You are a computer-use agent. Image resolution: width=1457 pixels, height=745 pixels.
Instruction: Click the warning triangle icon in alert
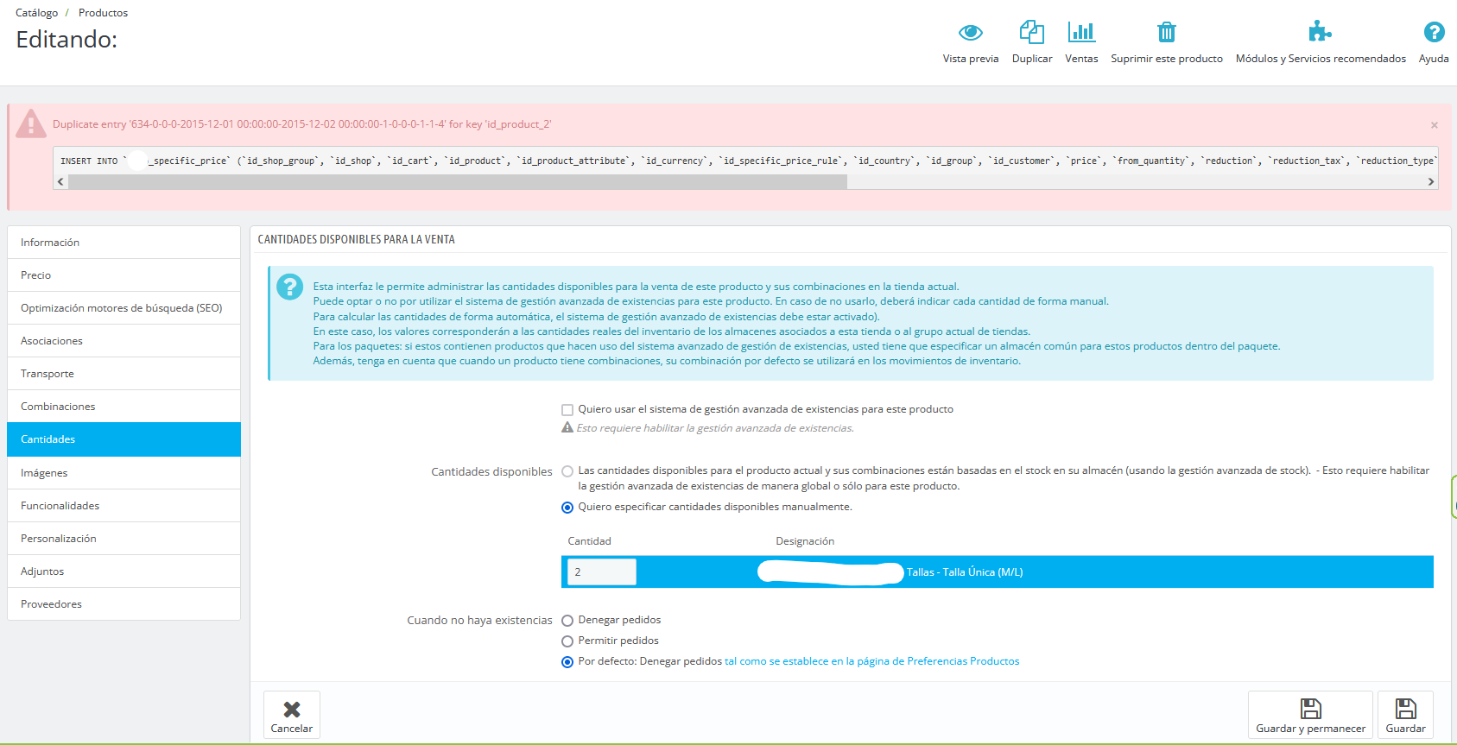tap(31, 123)
